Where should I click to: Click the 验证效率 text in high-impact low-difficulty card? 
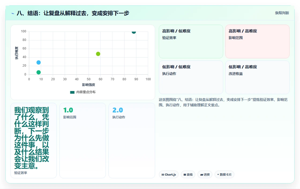169,38
